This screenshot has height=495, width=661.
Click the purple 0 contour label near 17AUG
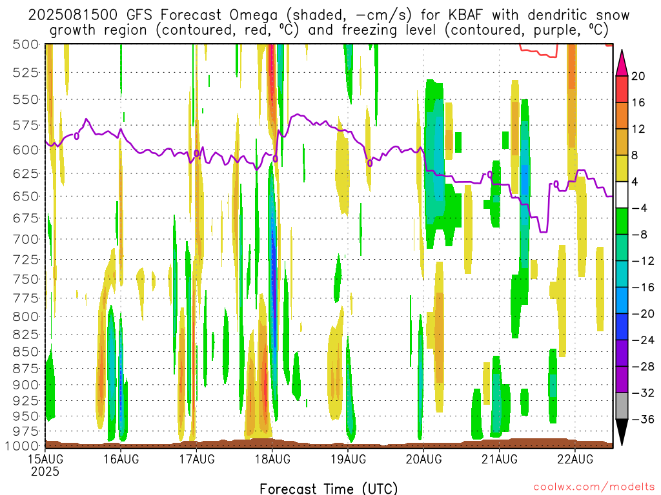196,153
